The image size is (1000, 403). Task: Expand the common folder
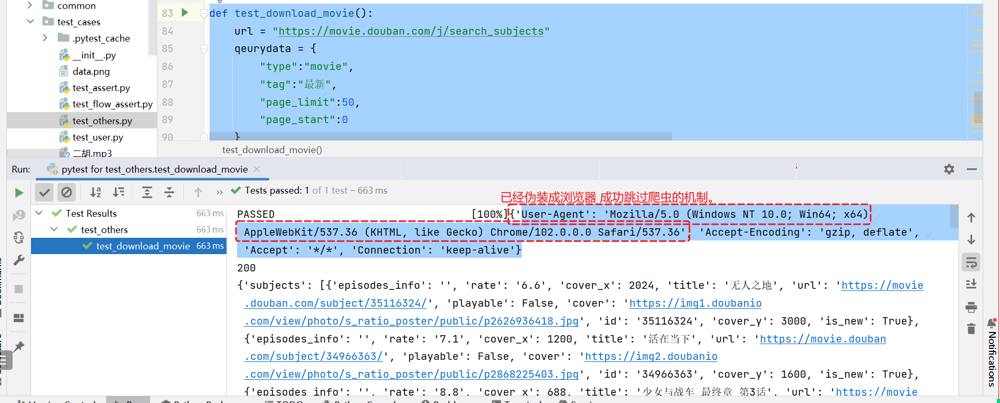pos(30,5)
